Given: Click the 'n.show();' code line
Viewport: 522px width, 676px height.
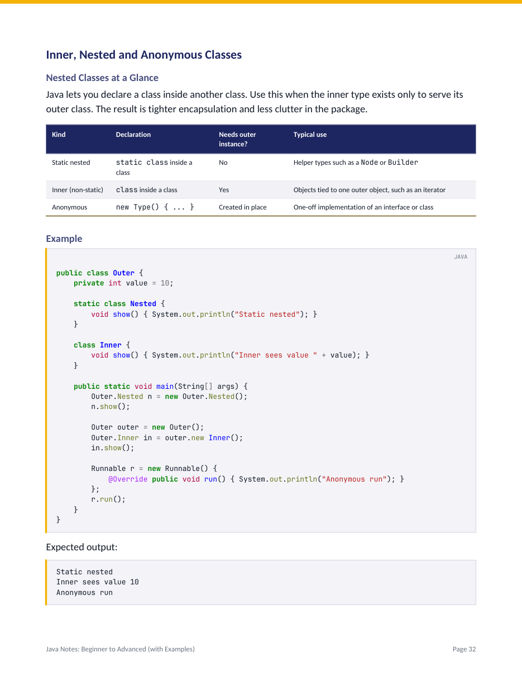Looking at the screenshot, I should coord(111,407).
